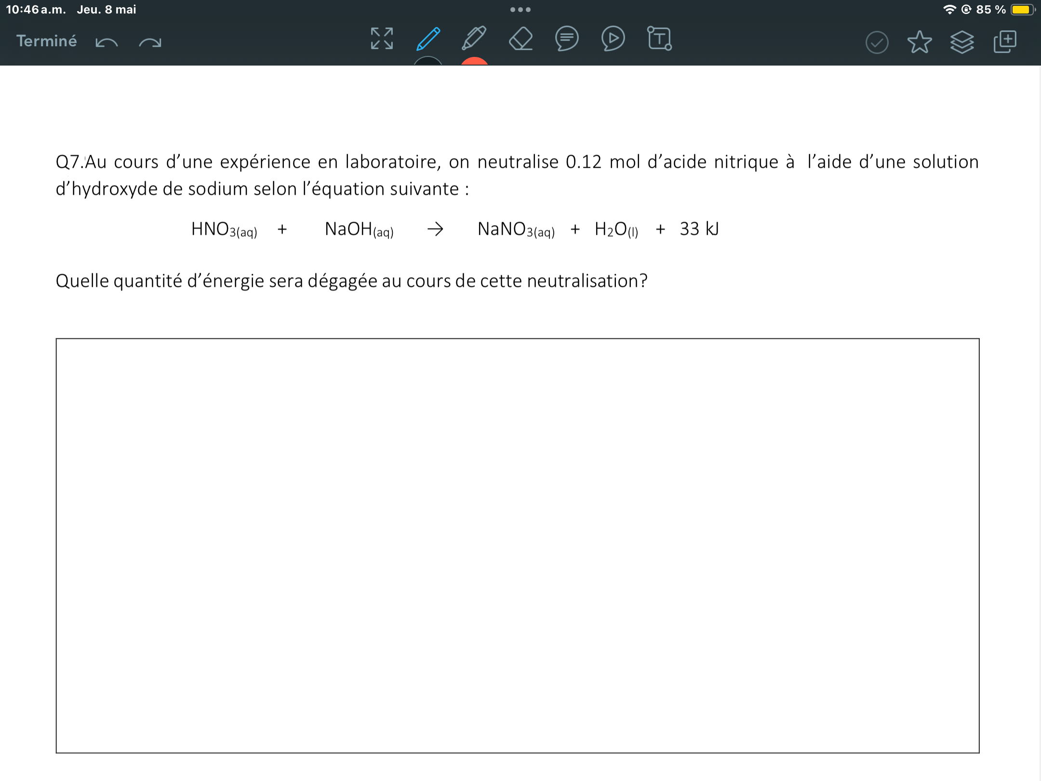This screenshot has width=1041, height=781.
Task: Tap the Wi-Fi status icon
Action: point(949,10)
